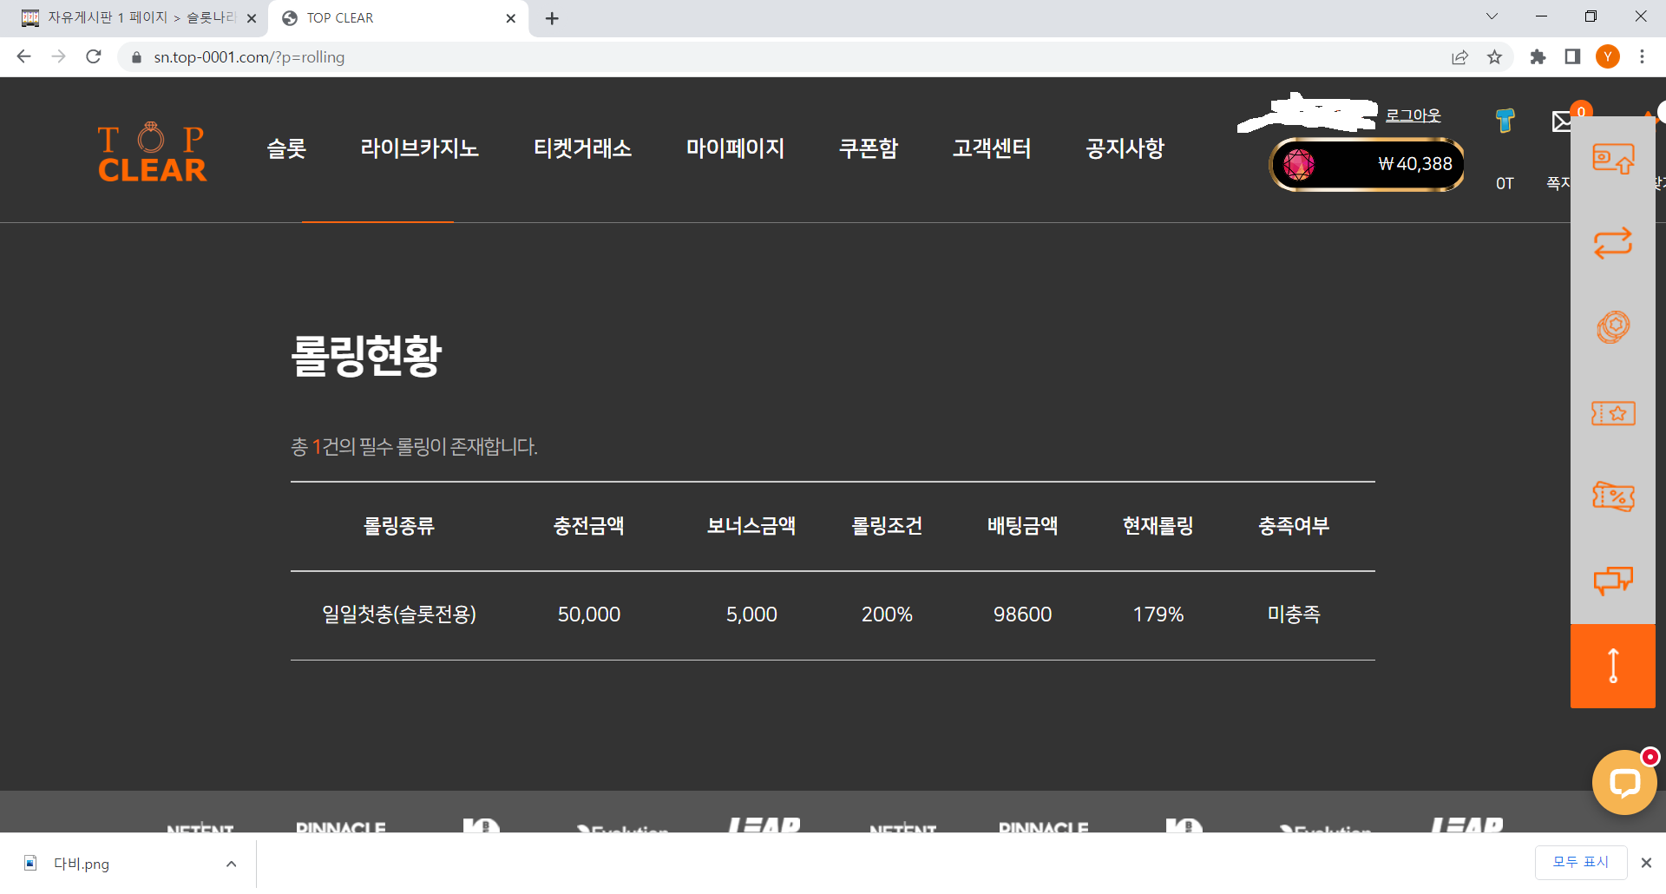1666x894 pixels.
Task: Open the message envelope icon
Action: 1561,122
